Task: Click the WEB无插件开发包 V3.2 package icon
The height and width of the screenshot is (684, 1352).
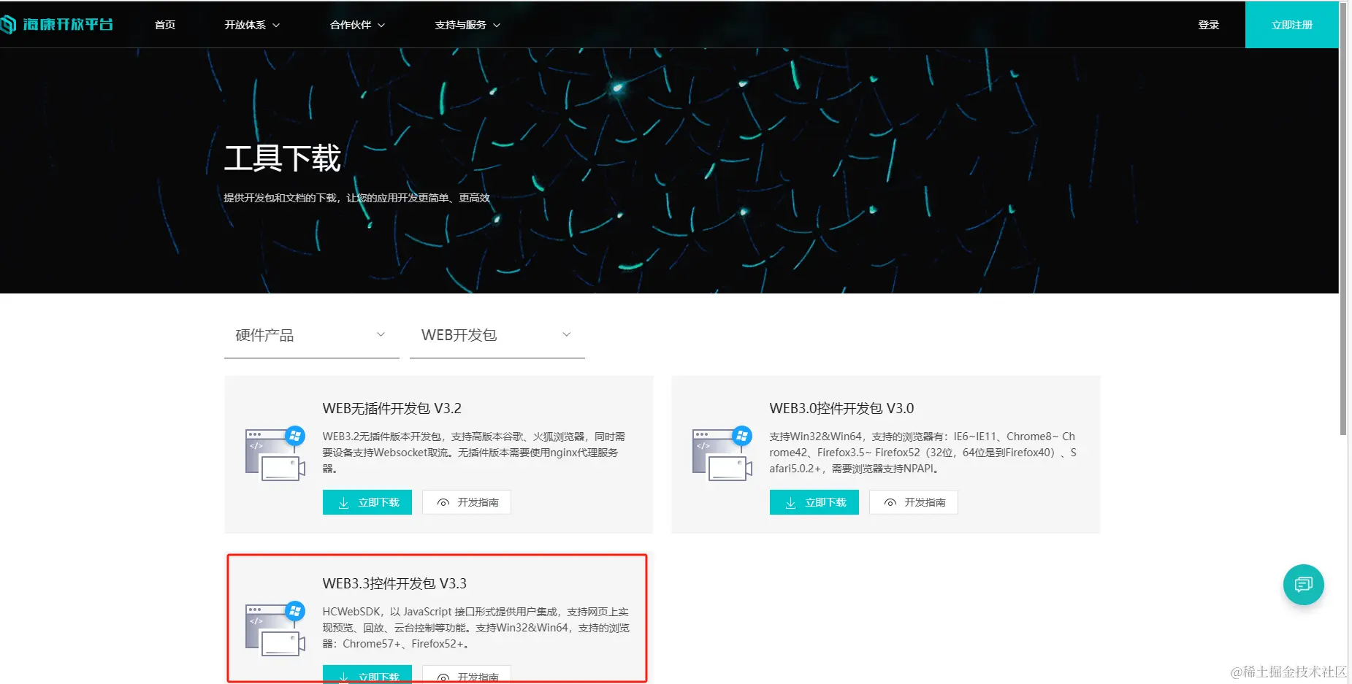Action: 275,454
